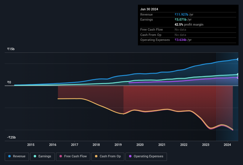The height and width of the screenshot is (165, 243).
Task: Toggle the Revenue legend button
Action: (x=17, y=156)
